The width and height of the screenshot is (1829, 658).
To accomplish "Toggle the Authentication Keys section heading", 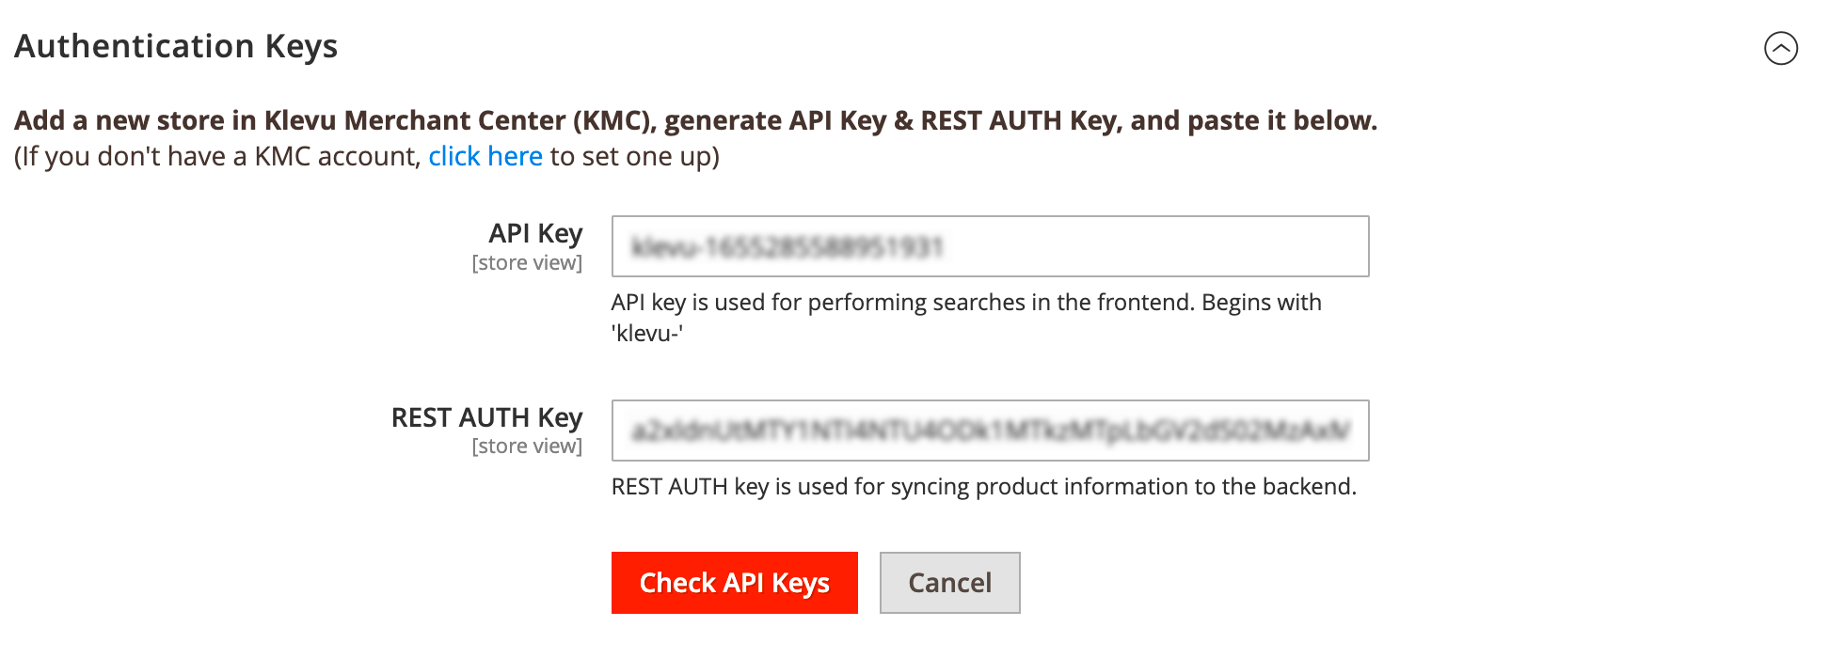I will click(x=176, y=46).
